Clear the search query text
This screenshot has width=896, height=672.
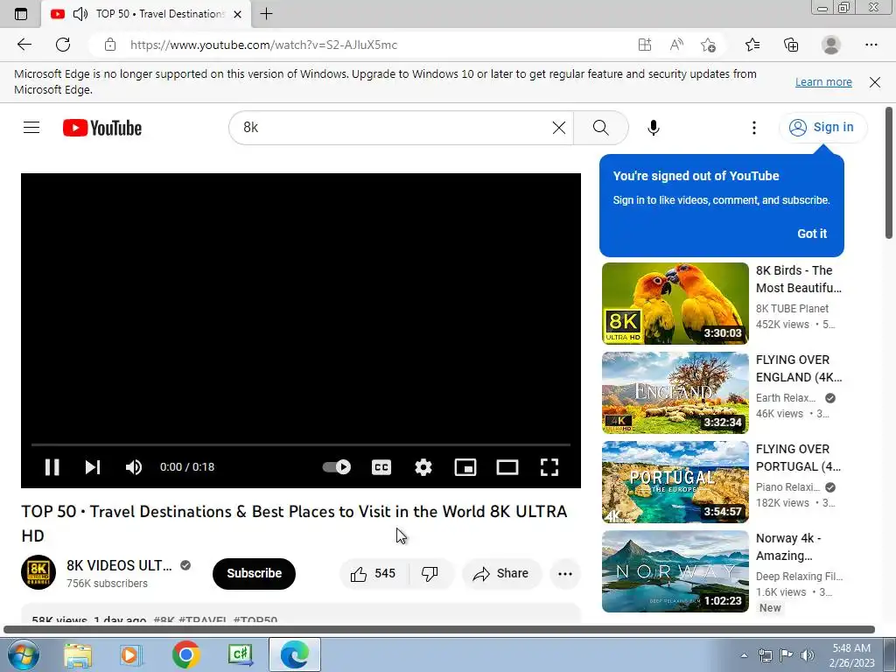point(559,128)
